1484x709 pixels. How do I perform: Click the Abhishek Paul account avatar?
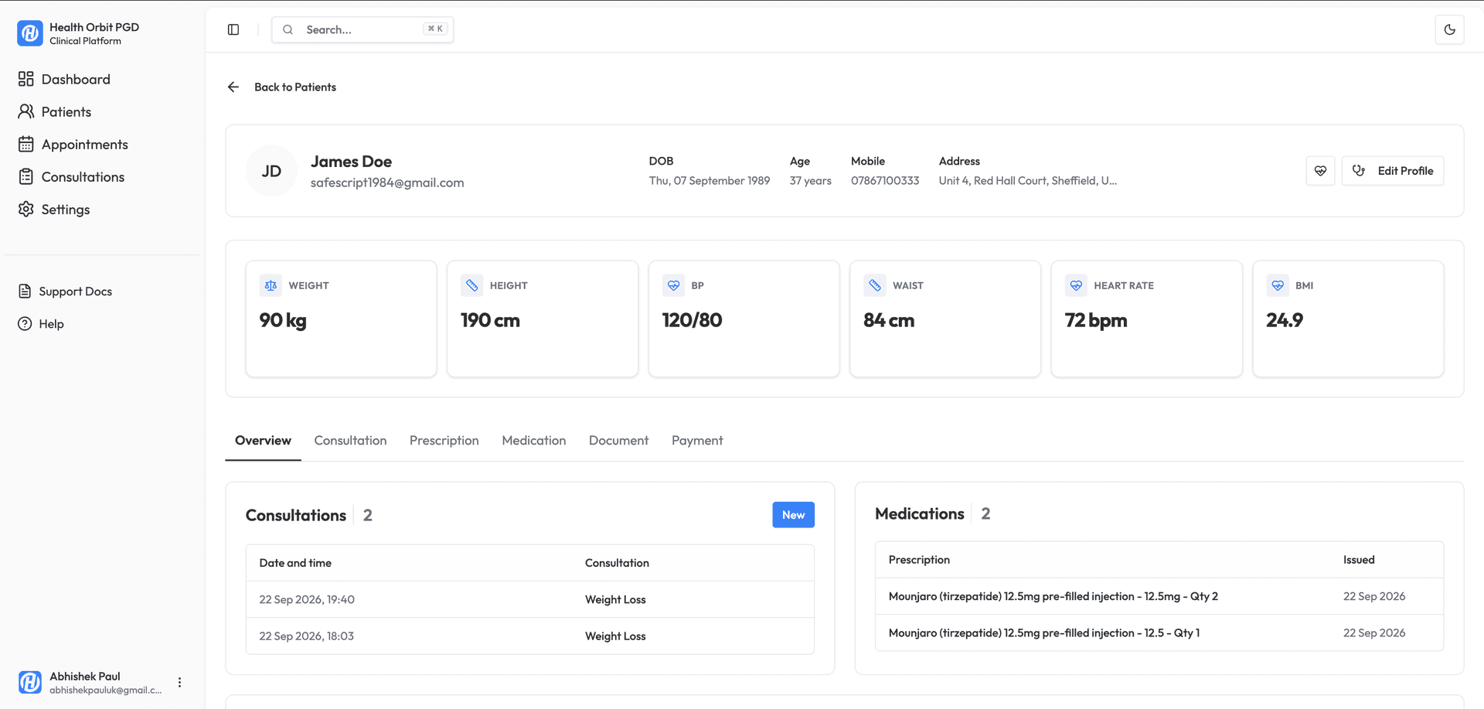[x=30, y=682]
